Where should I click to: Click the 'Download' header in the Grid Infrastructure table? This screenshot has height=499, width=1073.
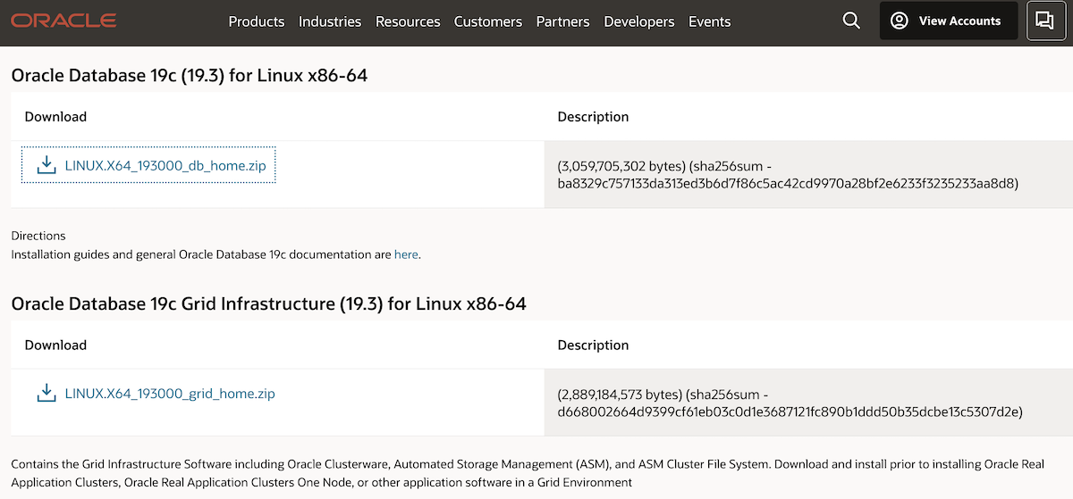[55, 345]
